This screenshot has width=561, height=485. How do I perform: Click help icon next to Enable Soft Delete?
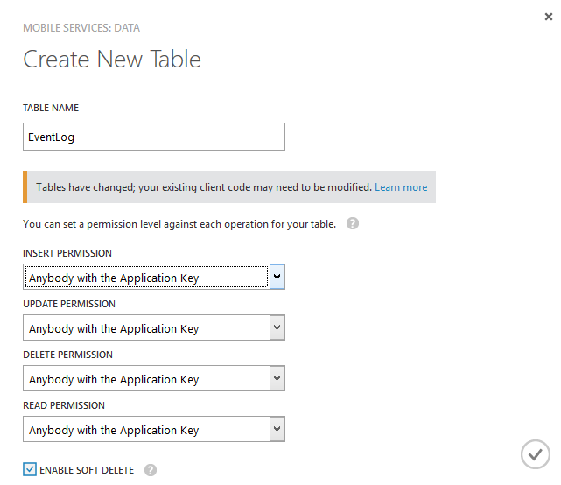coord(151,470)
